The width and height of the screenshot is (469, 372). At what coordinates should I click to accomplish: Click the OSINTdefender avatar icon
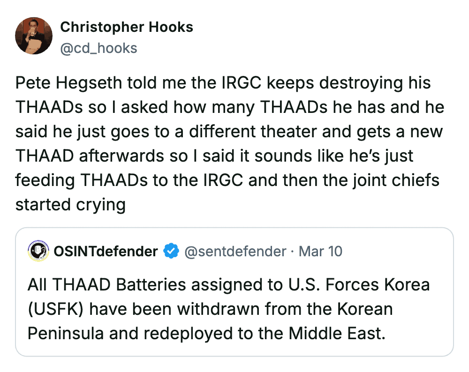[39, 252]
